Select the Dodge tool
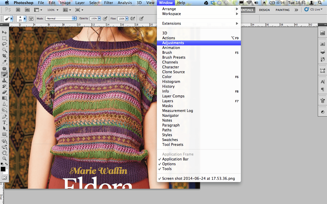The image size is (327, 204). tap(4, 110)
